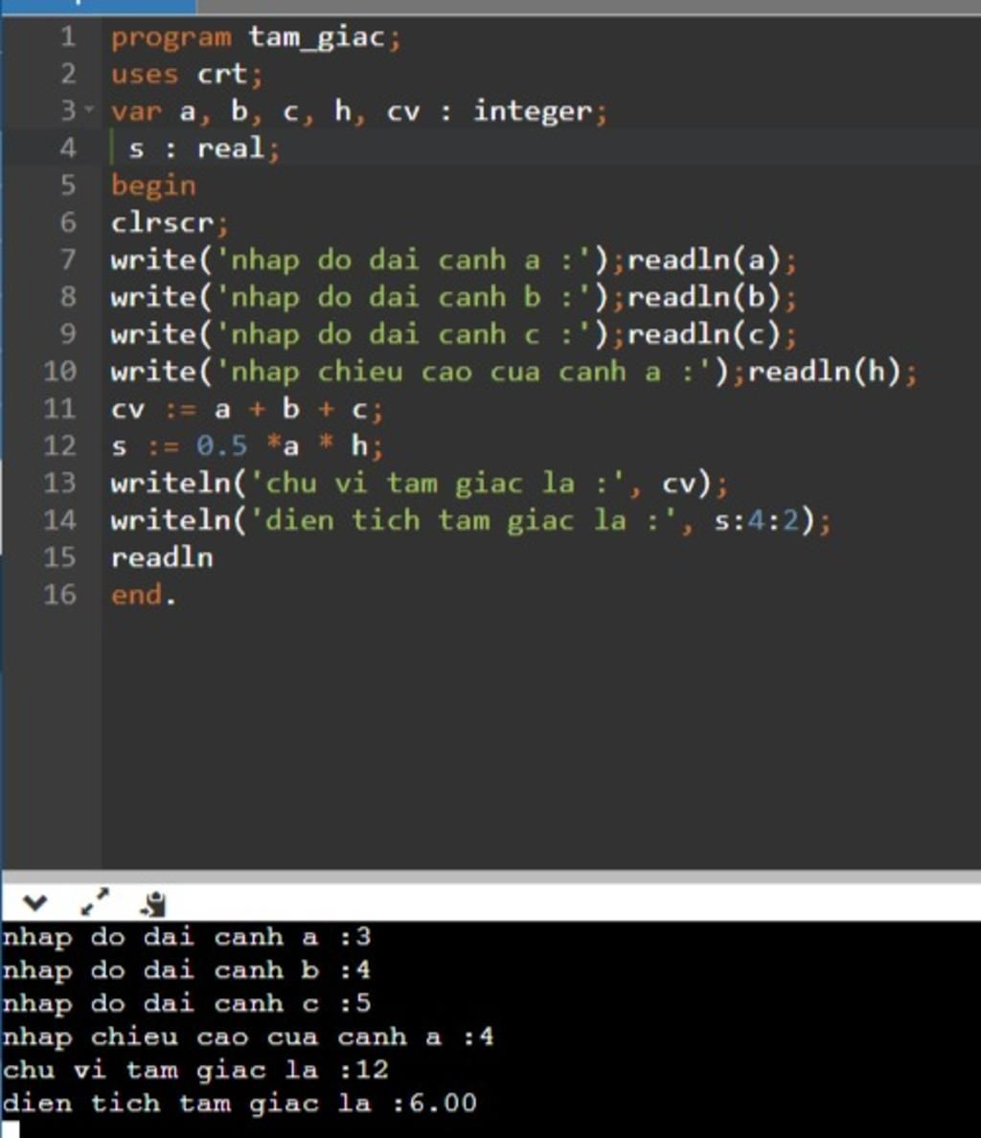Screen dimensions: 981x1138
Task: Click 'readln(a);' in the code
Action: pyautogui.click(x=712, y=260)
